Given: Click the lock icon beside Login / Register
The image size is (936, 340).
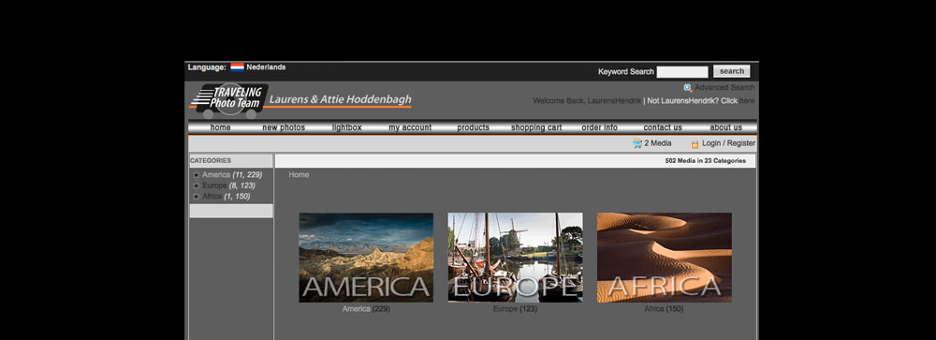Looking at the screenshot, I should point(695,144).
